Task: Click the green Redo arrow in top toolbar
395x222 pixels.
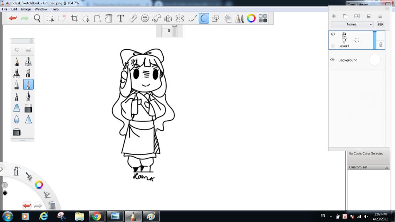Action: click(x=24, y=18)
